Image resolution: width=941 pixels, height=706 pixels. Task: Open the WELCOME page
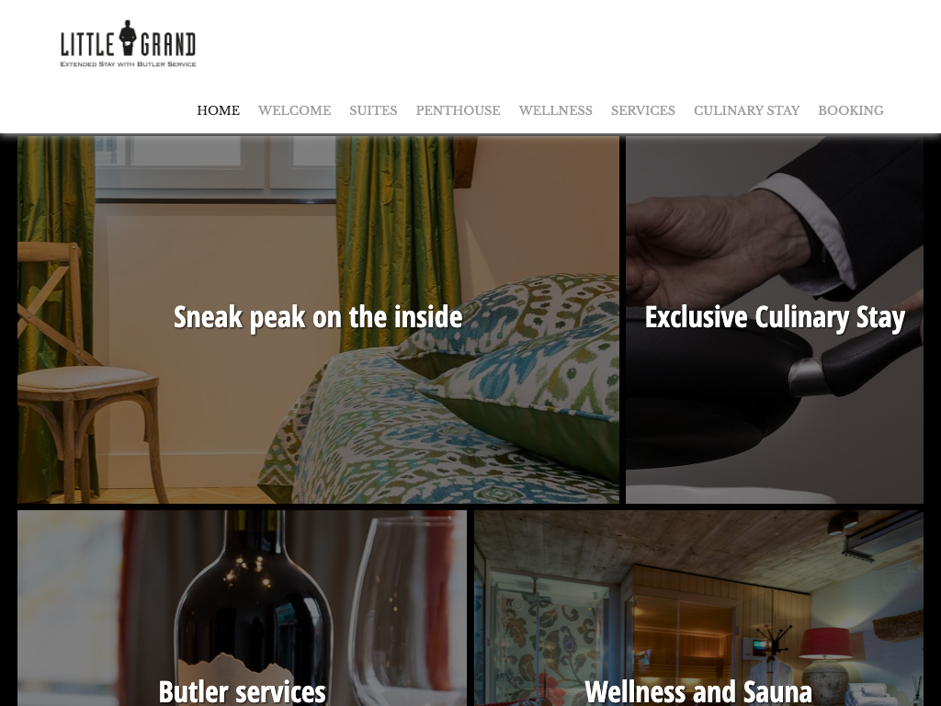tap(295, 110)
